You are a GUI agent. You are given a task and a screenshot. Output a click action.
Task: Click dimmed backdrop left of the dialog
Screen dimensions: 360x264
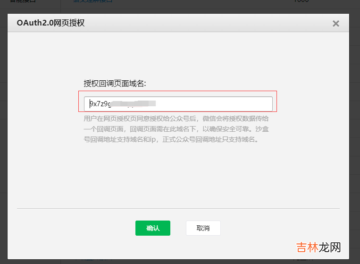tap(3, 142)
